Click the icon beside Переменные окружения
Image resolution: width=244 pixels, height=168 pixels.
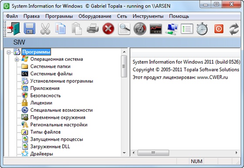[x=25, y=117]
